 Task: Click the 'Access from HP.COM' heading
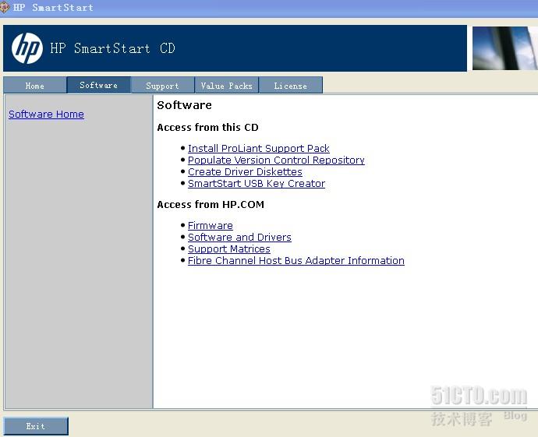coord(211,205)
